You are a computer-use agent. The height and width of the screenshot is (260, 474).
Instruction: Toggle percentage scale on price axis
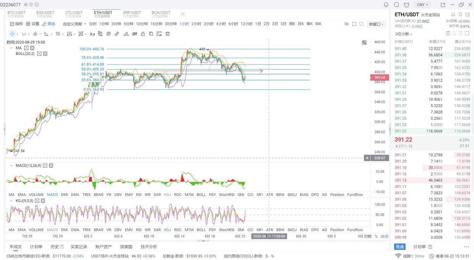[376, 236]
